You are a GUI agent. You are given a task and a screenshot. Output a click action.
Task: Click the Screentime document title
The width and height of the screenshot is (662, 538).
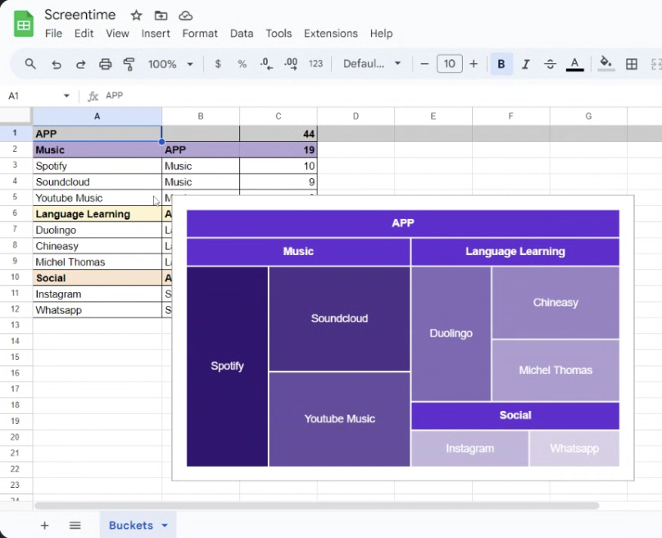(x=79, y=15)
